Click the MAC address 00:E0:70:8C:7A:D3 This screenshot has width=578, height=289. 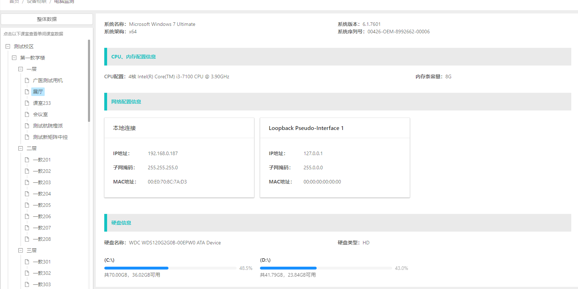[x=167, y=182]
